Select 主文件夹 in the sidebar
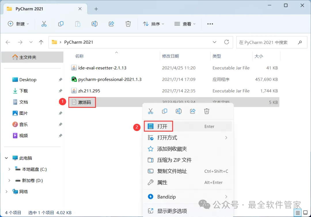Viewport: 311px width, 217px height. coord(32,57)
